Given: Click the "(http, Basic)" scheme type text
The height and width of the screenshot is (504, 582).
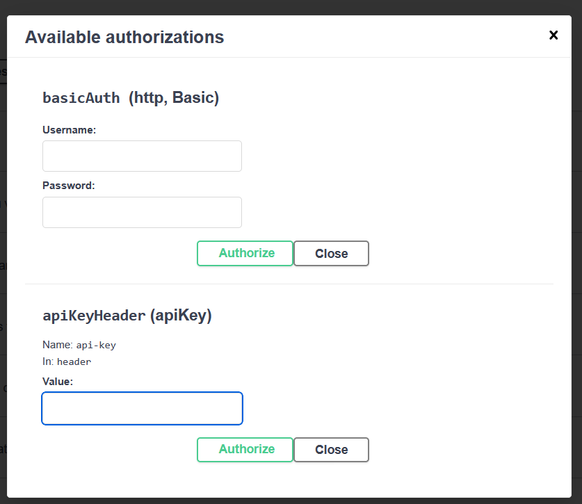Looking at the screenshot, I should pos(174,98).
